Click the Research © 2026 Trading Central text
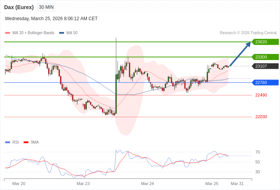Image resolution: width=280 pixels, height=190 pixels. click(248, 33)
